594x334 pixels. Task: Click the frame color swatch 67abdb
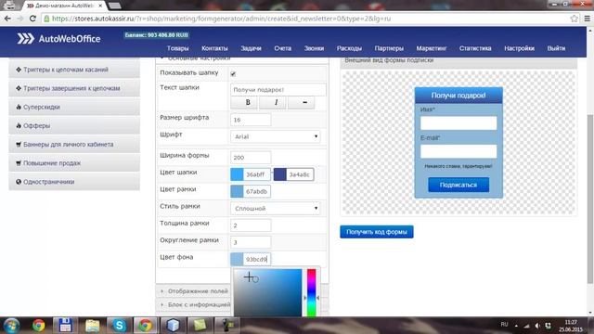pyautogui.click(x=238, y=191)
